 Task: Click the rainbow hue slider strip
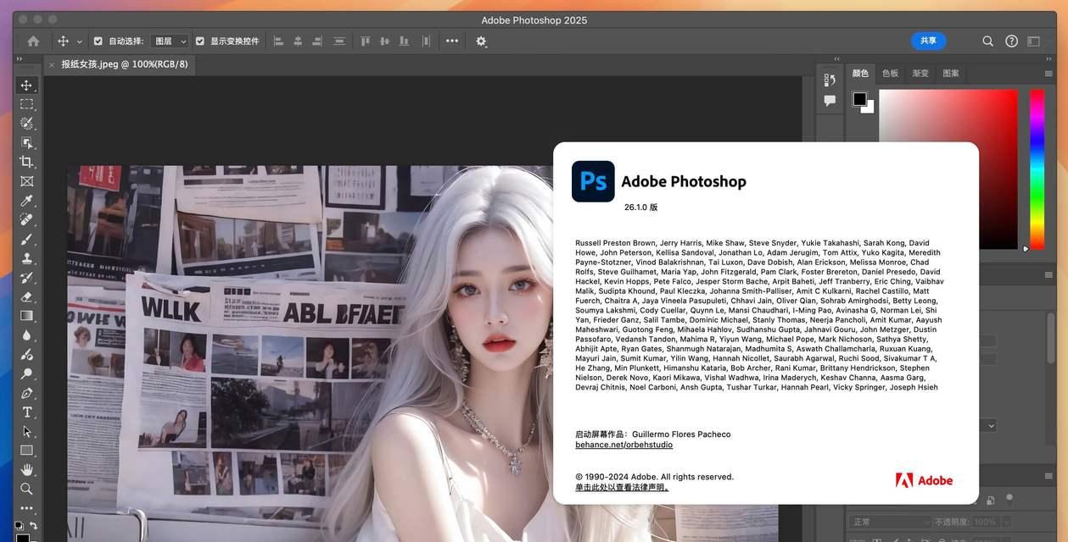[1037, 169]
